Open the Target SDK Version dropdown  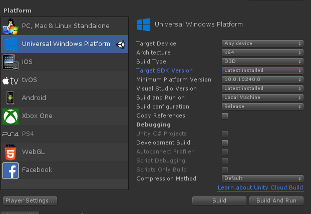pos(262,70)
